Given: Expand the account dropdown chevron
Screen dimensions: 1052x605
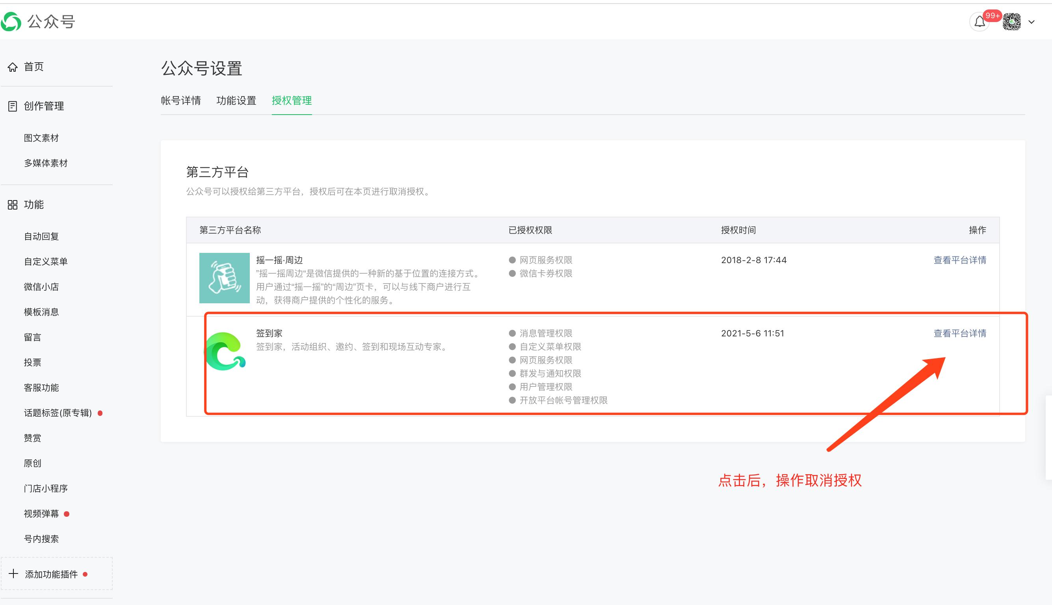Looking at the screenshot, I should point(1032,22).
